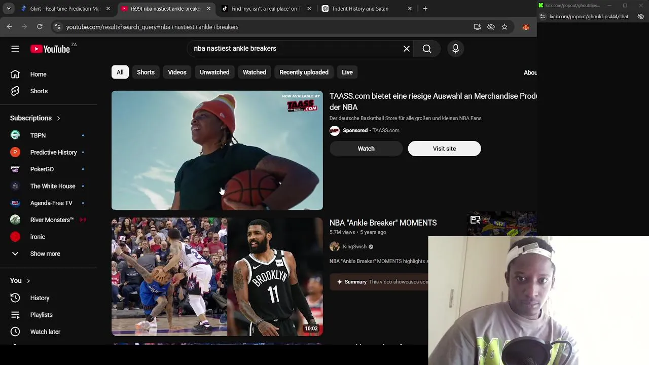Go to YouTube home via logo

pos(50,49)
